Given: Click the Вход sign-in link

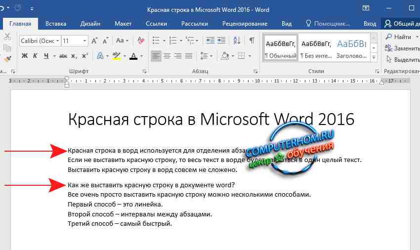Looking at the screenshot, I should (x=370, y=24).
